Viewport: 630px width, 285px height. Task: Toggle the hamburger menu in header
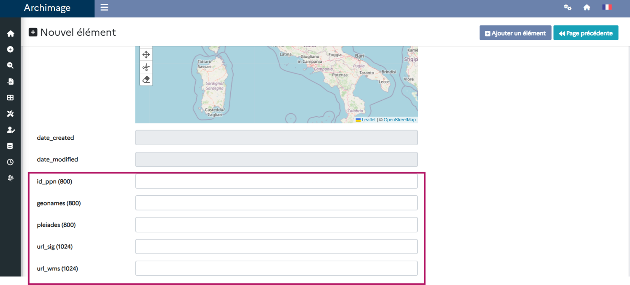[104, 8]
